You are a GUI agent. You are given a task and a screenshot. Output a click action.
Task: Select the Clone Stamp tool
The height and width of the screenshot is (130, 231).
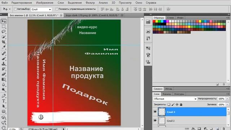tap(4, 64)
